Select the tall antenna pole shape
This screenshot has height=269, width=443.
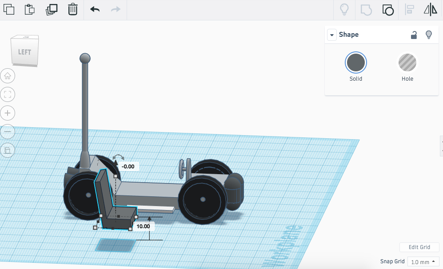(x=85, y=110)
